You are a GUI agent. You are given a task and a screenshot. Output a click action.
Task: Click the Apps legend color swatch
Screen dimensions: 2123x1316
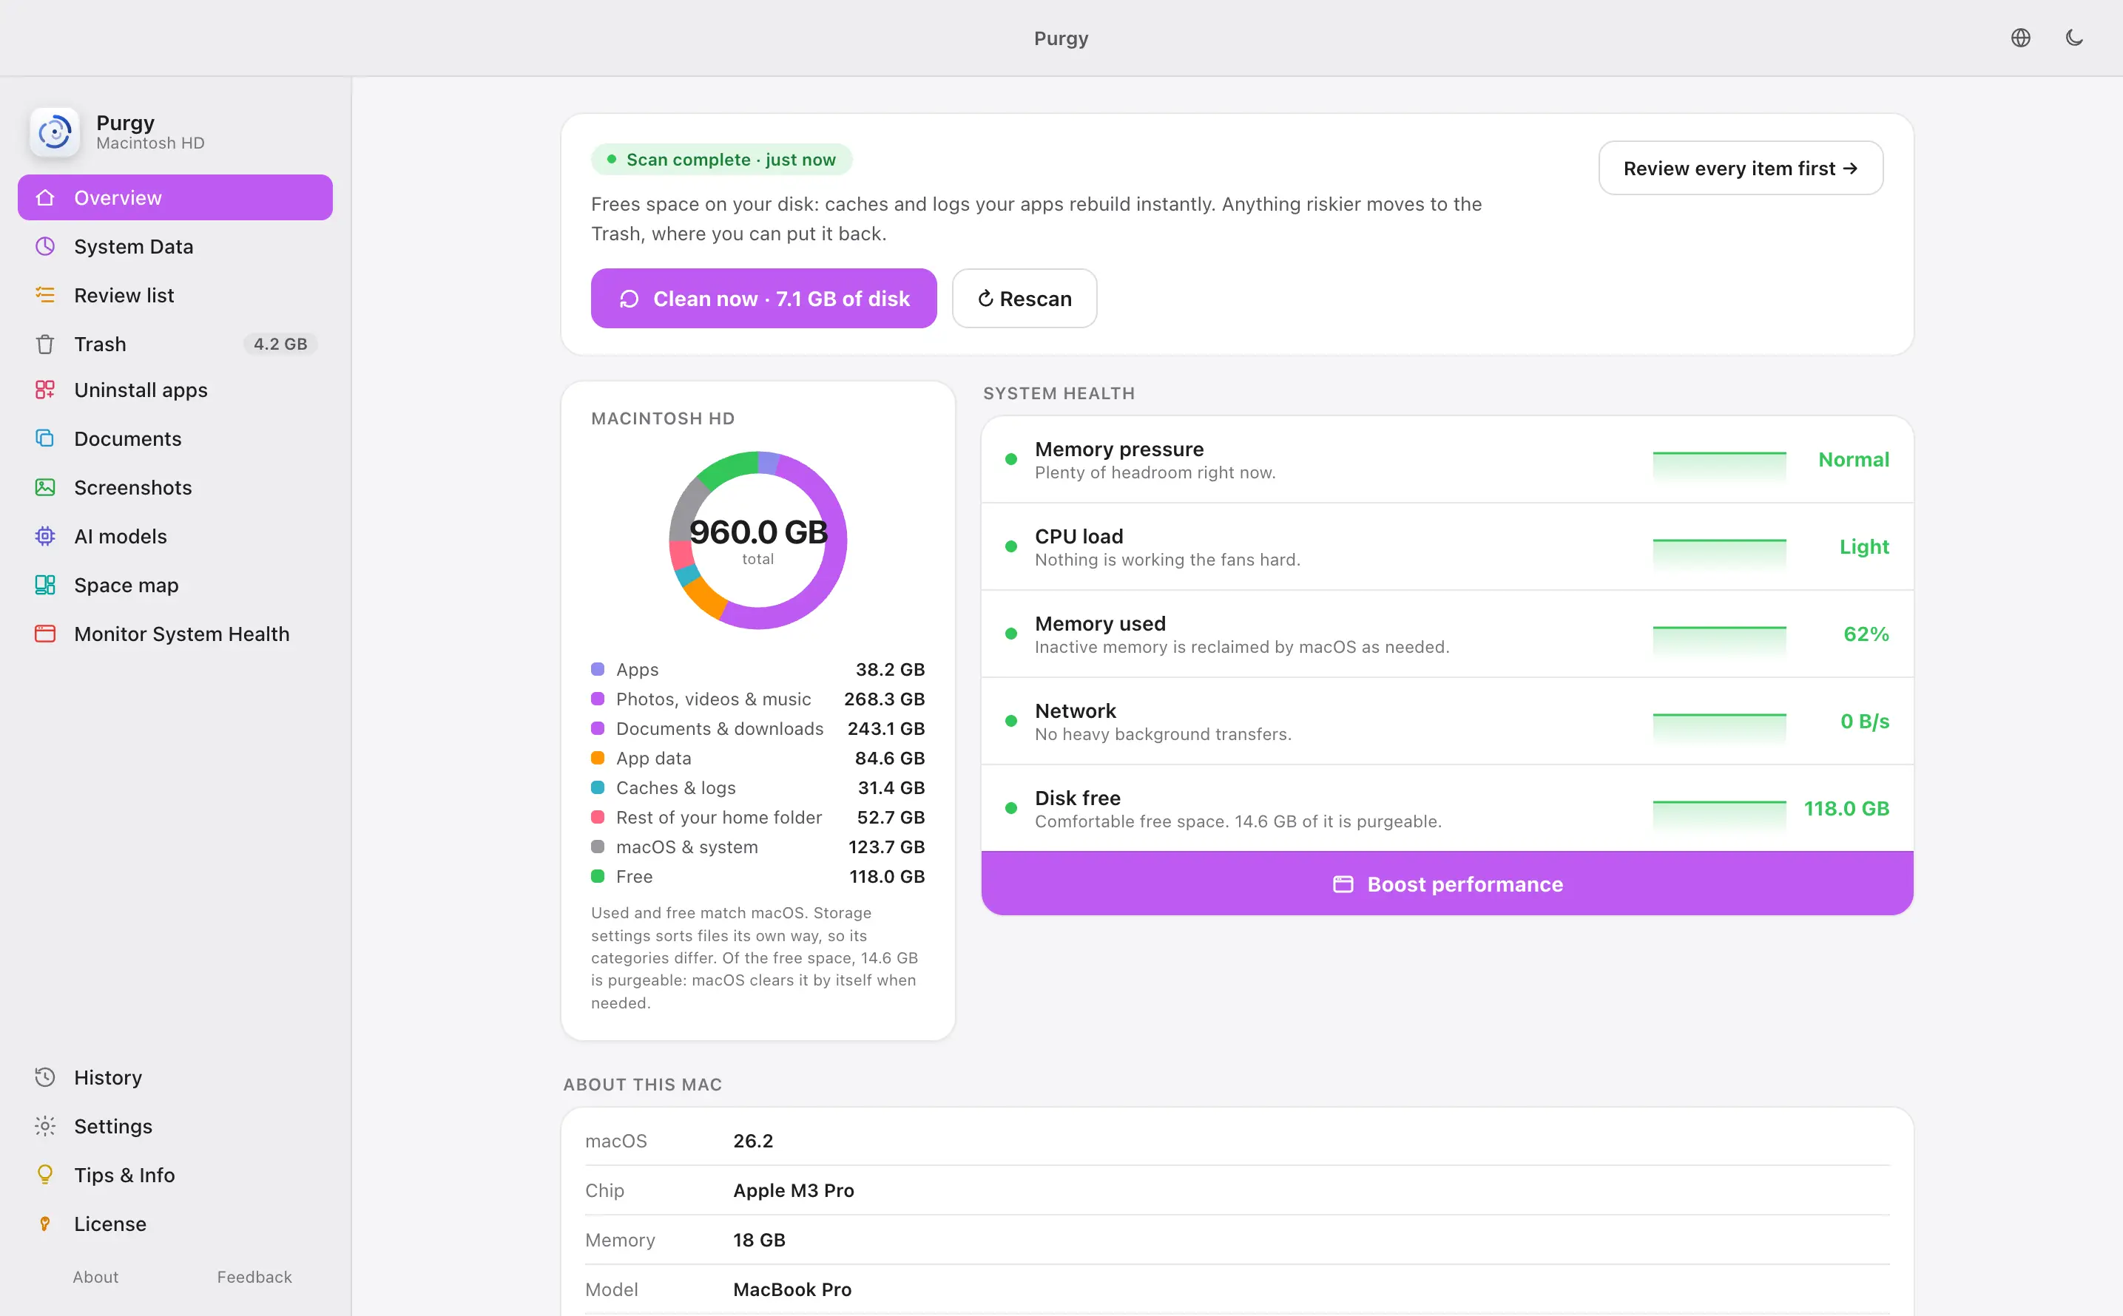coord(598,669)
